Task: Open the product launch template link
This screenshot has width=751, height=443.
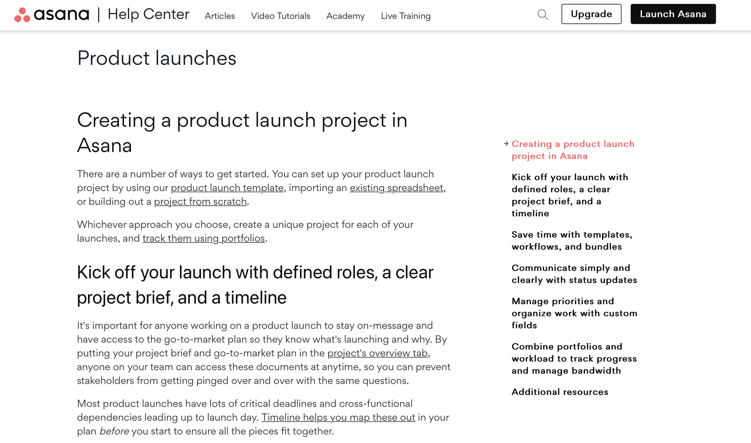Action: click(x=227, y=188)
